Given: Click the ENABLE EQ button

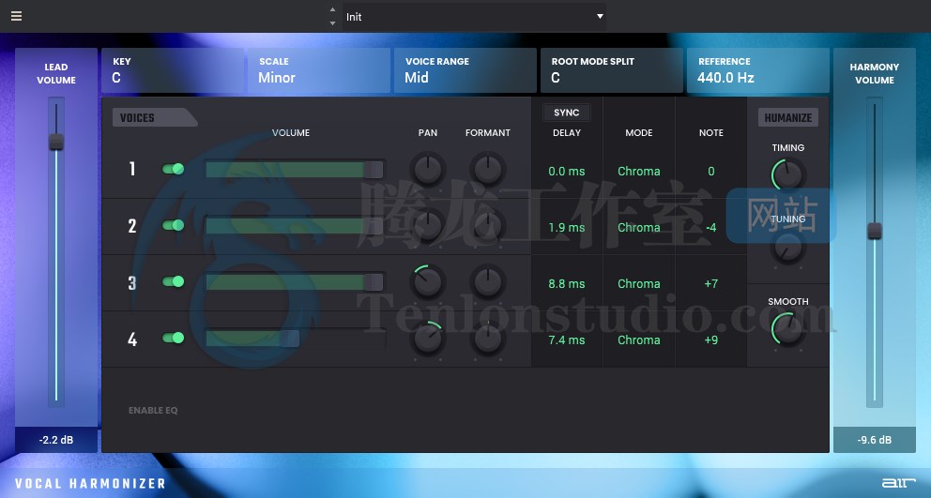Looking at the screenshot, I should pyautogui.click(x=153, y=410).
